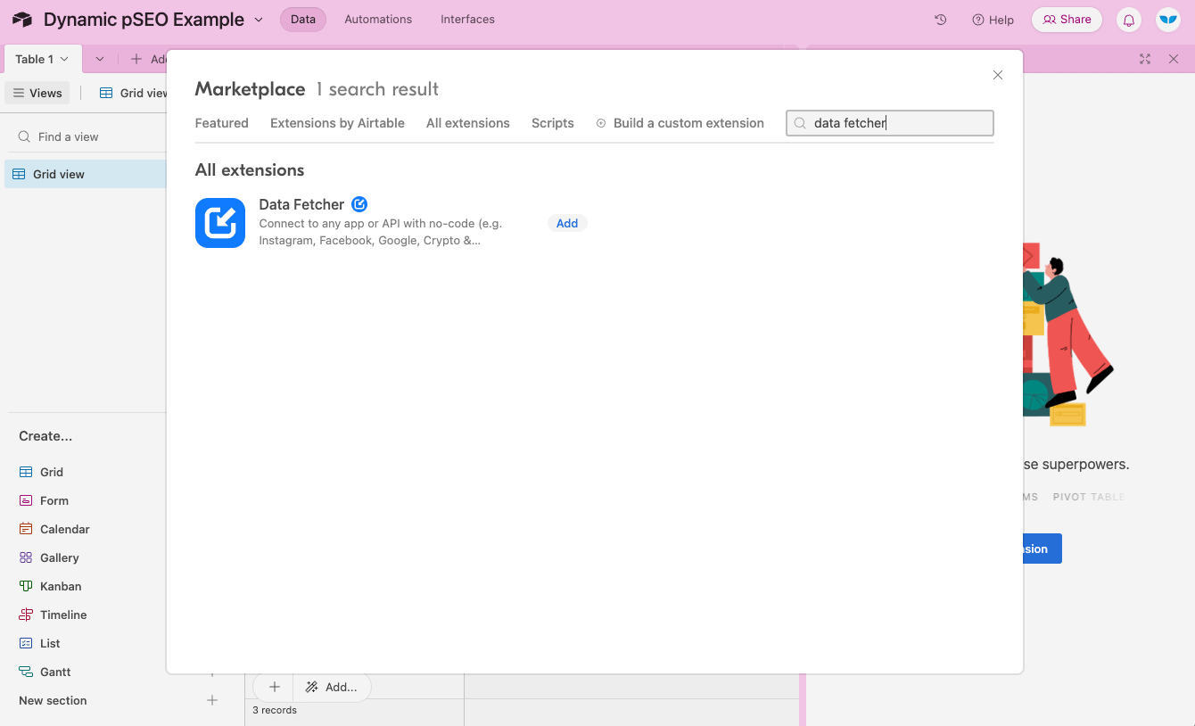Create a new Timeline view
Screen dimensions: 1195x726
[63, 615]
